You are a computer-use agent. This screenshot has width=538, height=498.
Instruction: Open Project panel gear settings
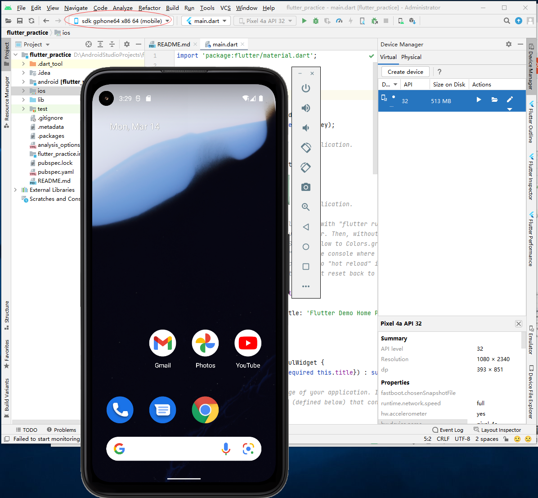[x=126, y=44]
